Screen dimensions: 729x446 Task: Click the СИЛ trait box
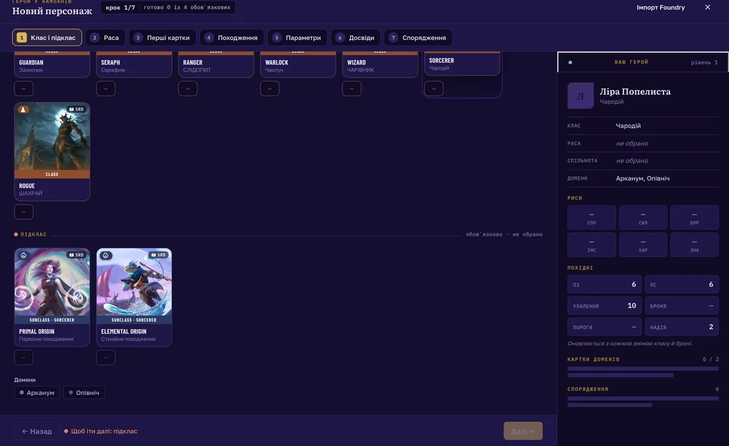(643, 217)
